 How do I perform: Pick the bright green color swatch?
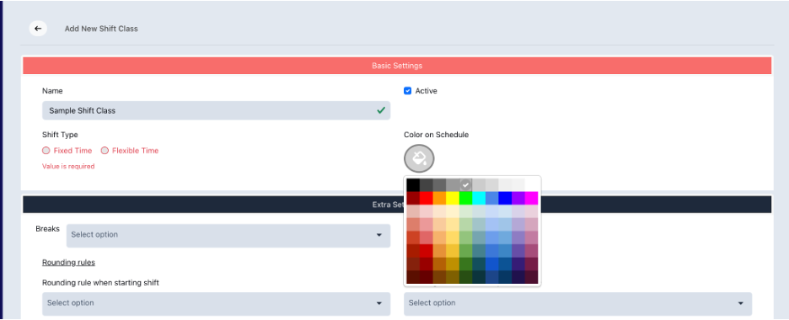(465, 198)
